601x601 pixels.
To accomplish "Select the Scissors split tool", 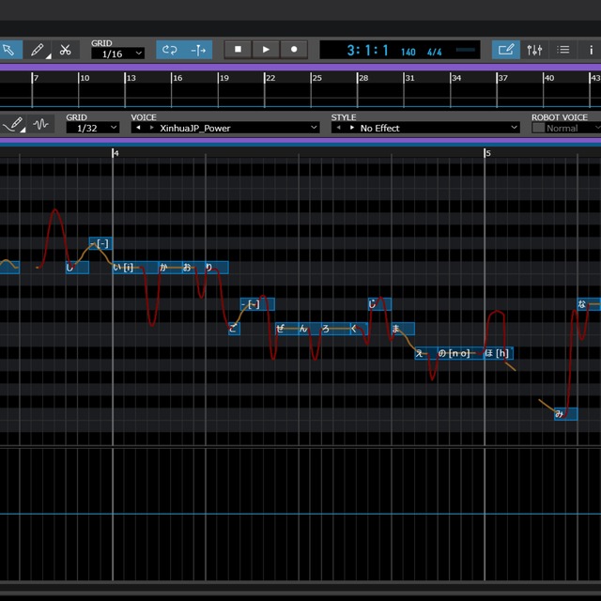I will (x=65, y=50).
